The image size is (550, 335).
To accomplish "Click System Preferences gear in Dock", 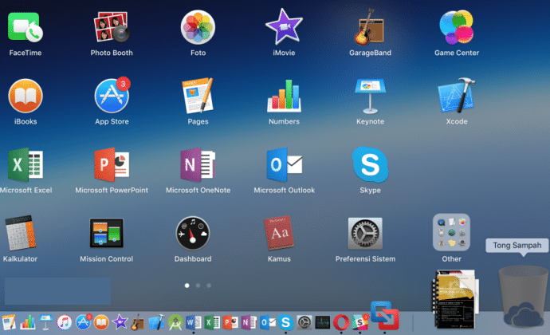I will [304, 322].
